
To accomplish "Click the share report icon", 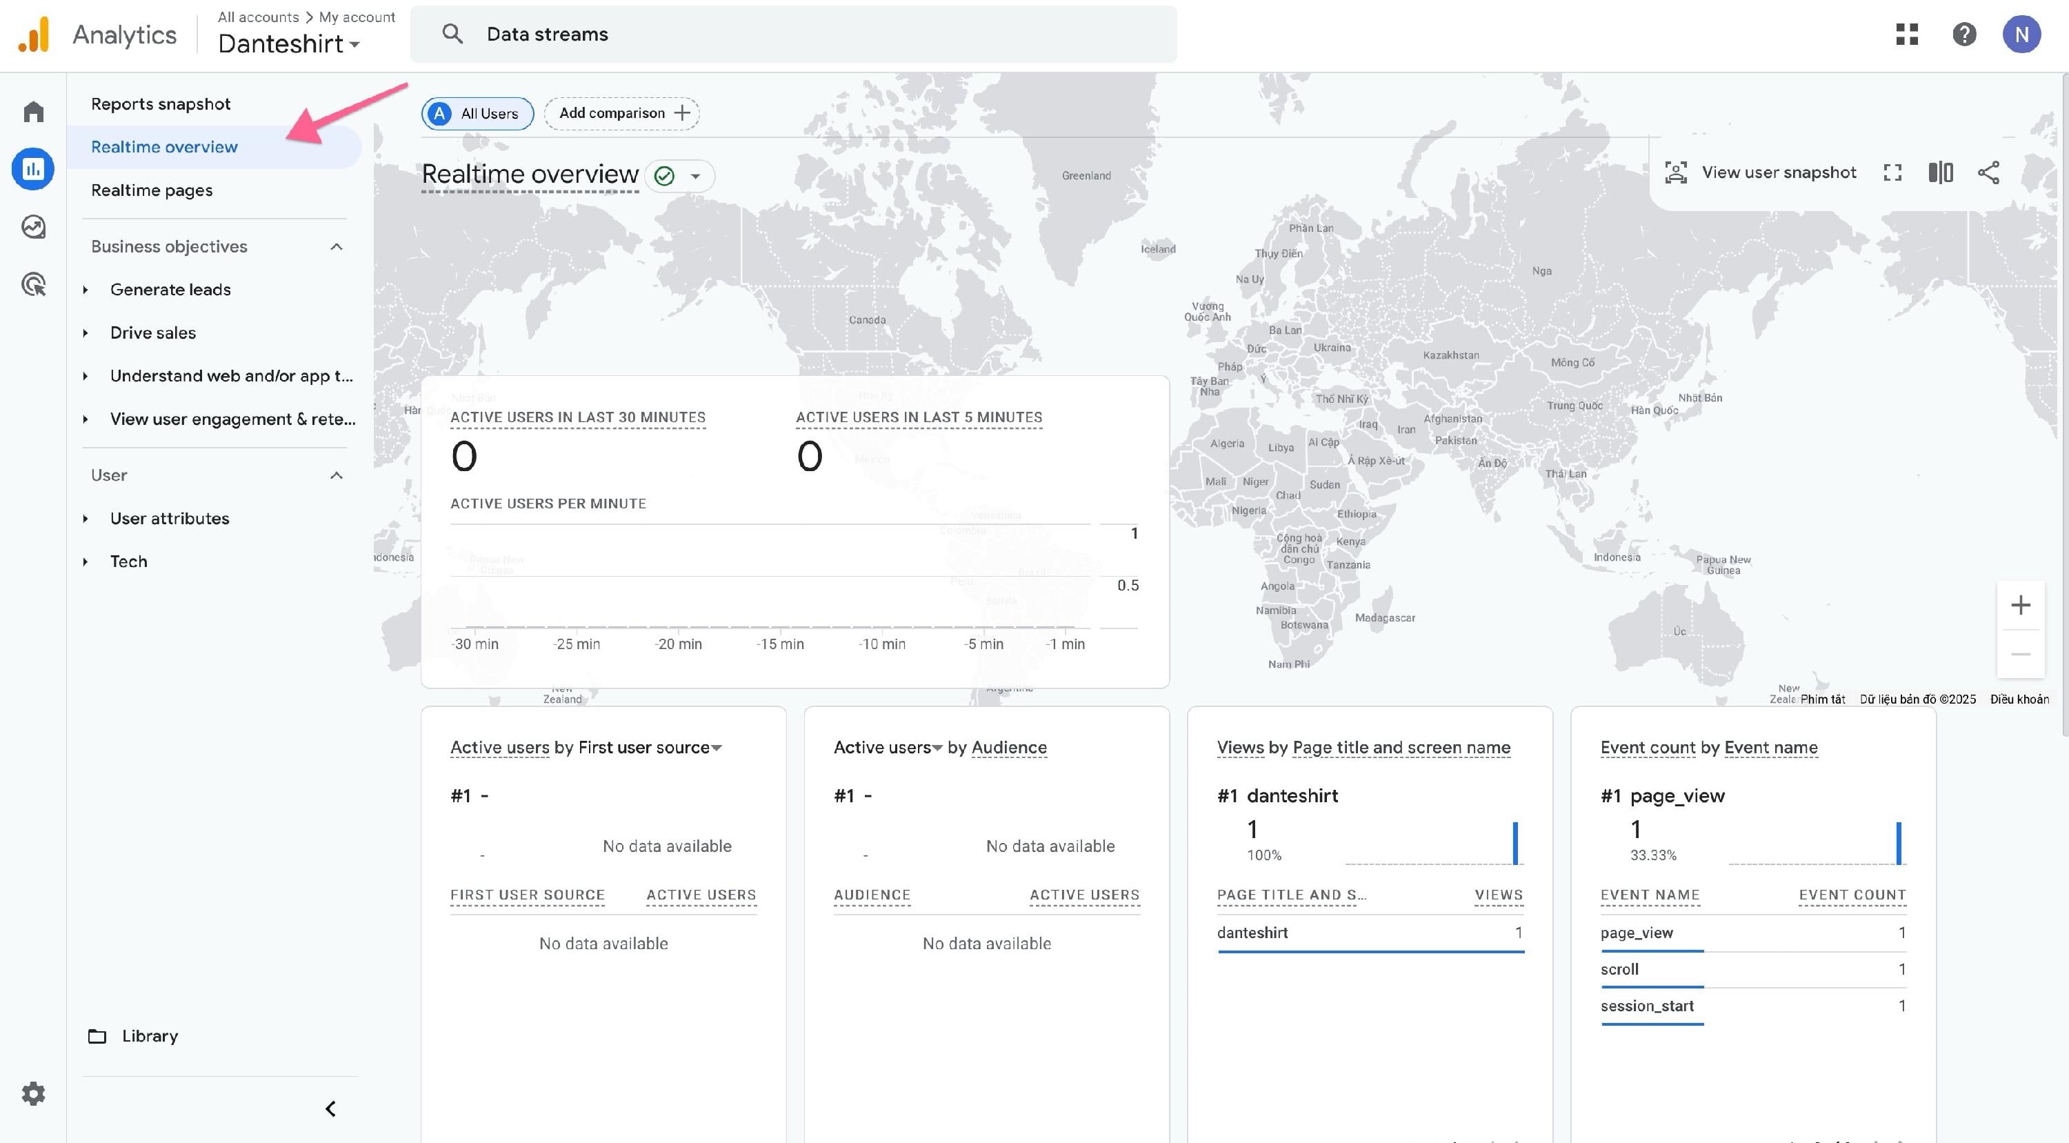I will coord(1988,172).
